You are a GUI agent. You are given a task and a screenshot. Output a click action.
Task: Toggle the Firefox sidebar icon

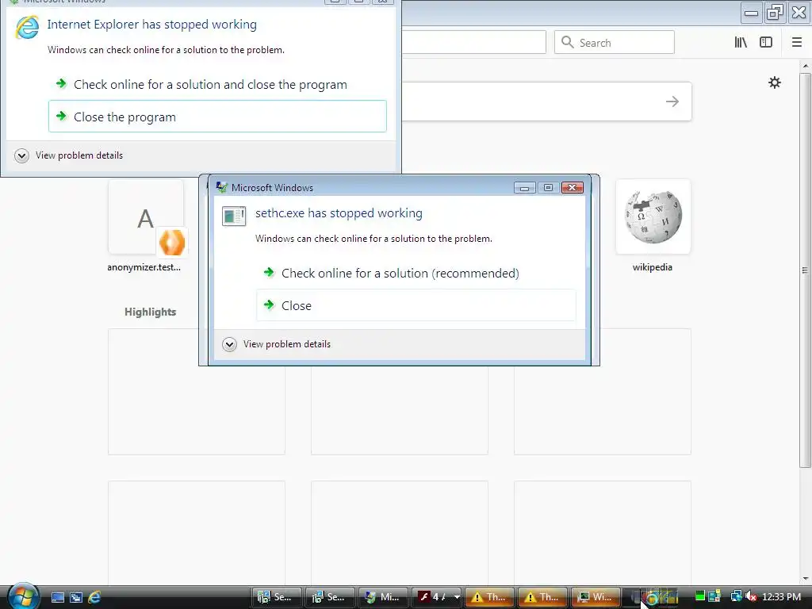(x=766, y=43)
